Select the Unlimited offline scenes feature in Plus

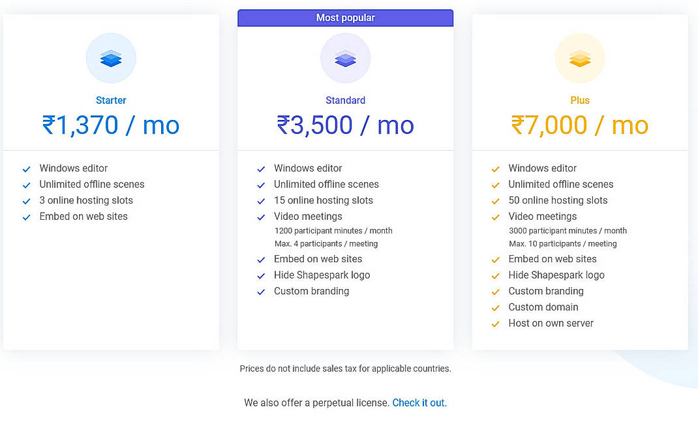(561, 184)
